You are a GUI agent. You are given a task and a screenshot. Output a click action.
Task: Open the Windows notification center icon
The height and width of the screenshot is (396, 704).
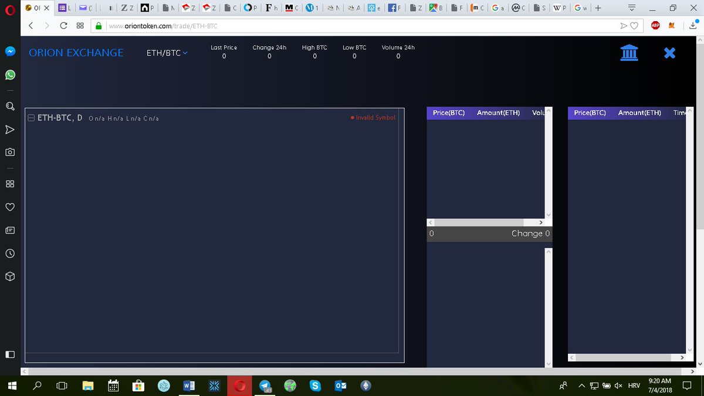tap(687, 385)
